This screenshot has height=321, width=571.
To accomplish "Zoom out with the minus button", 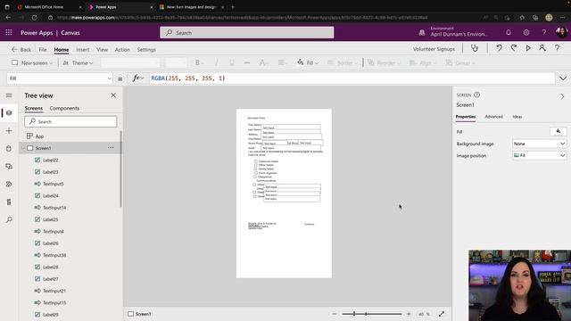I will point(335,314).
